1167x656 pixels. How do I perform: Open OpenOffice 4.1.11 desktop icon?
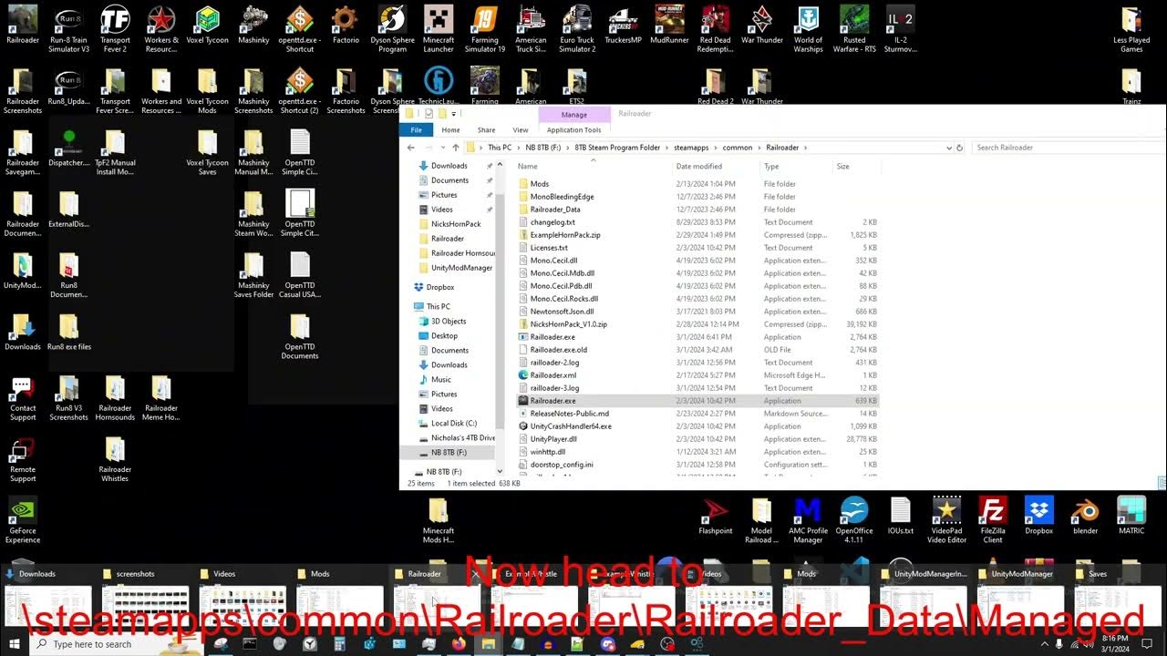[x=854, y=519]
